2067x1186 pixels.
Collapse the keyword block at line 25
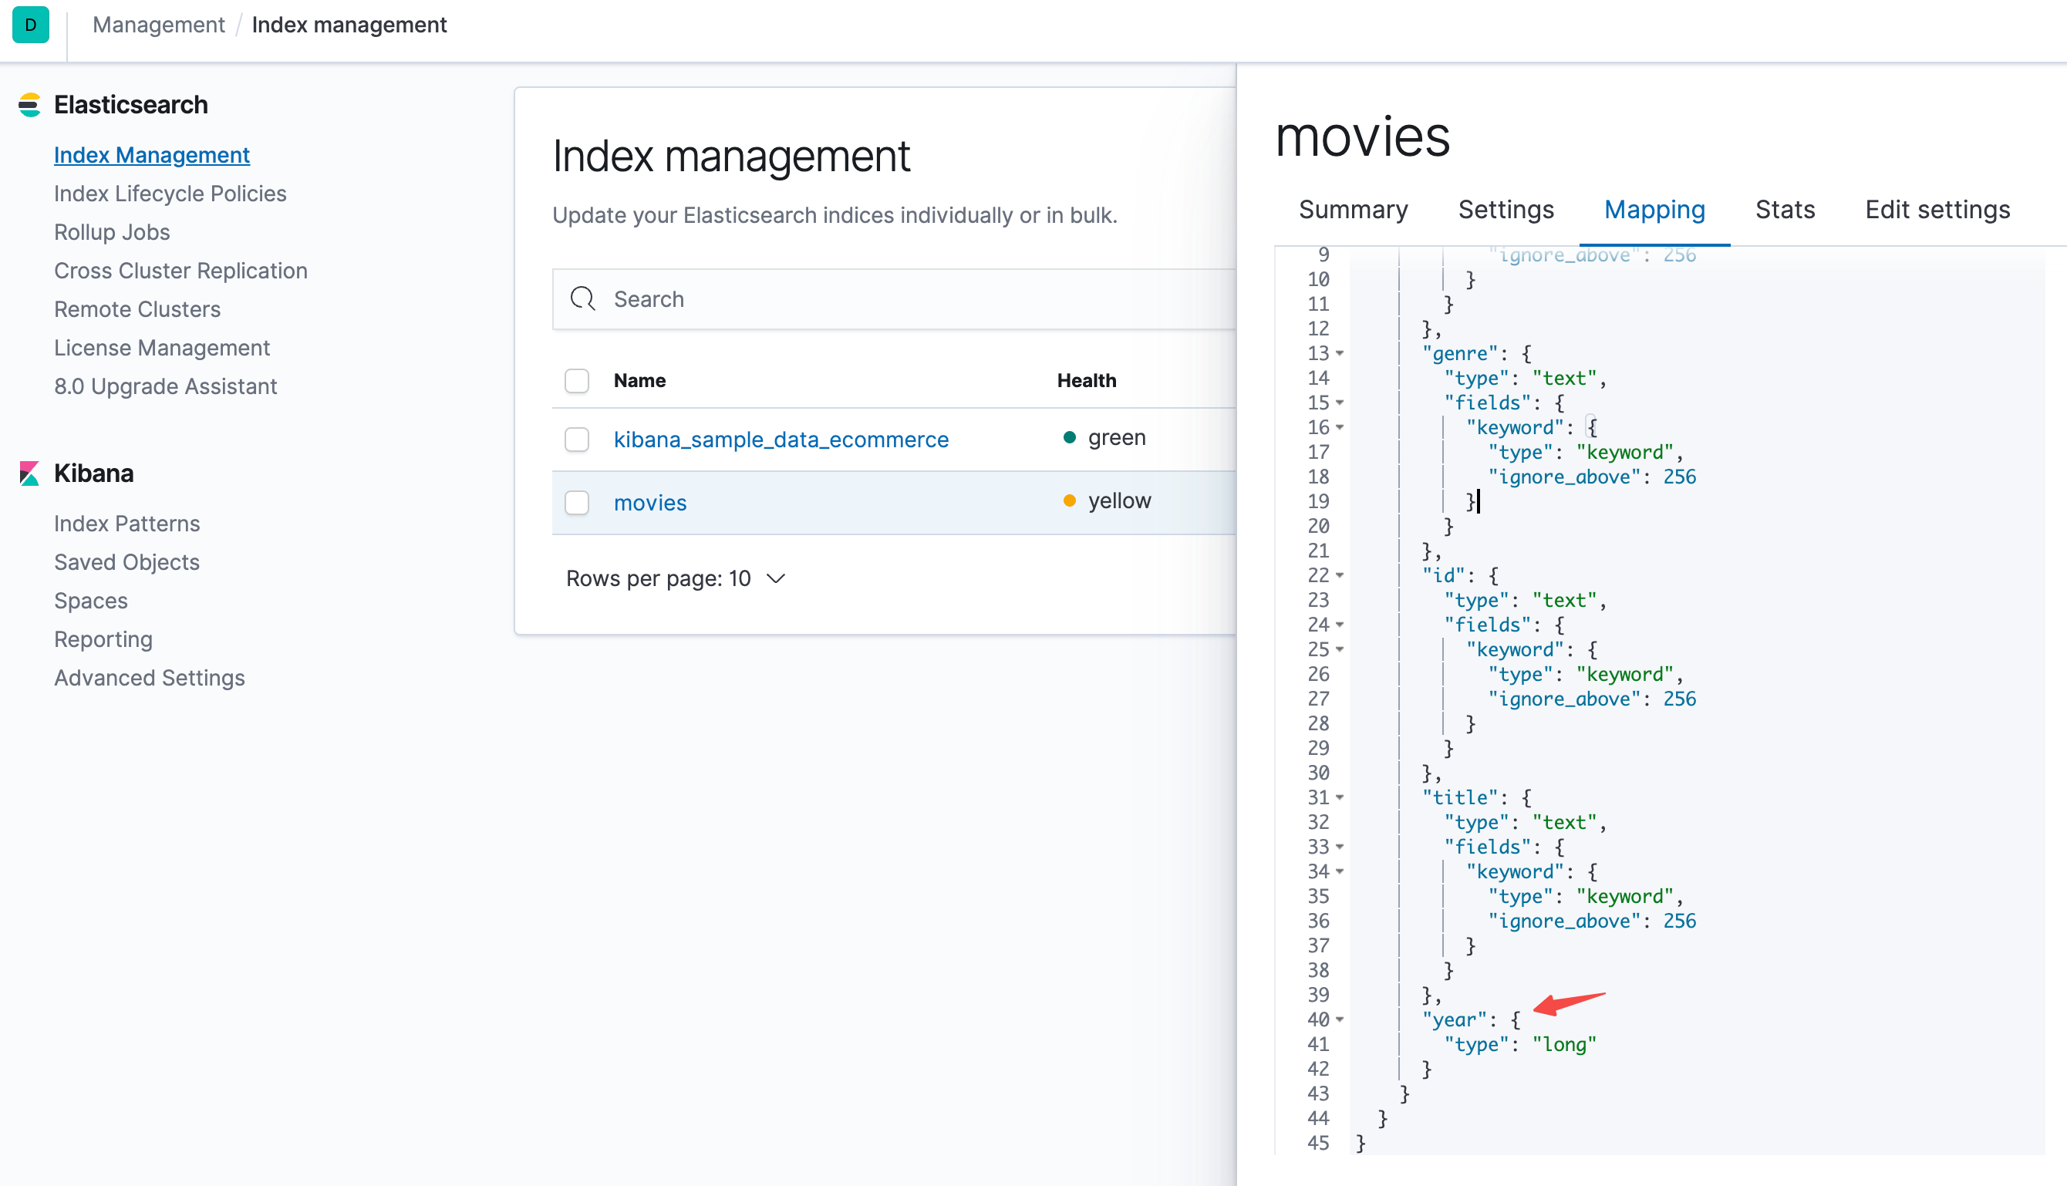click(x=1340, y=649)
